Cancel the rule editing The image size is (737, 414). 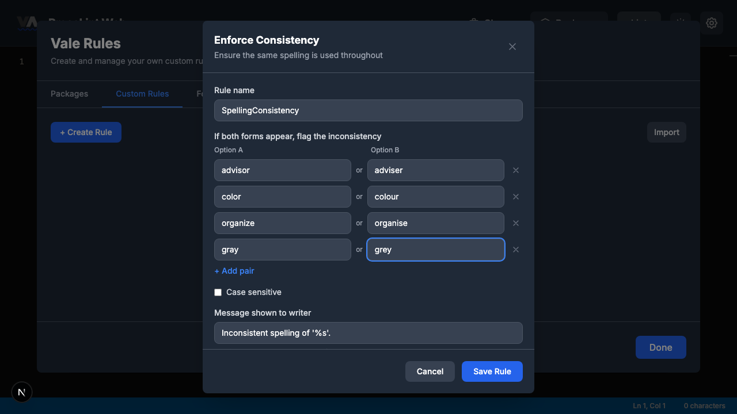point(430,371)
